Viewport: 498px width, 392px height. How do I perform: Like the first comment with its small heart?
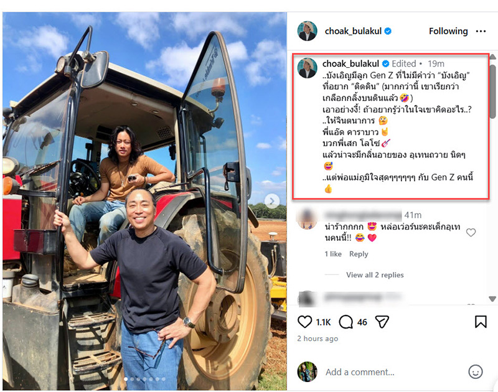tap(471, 233)
